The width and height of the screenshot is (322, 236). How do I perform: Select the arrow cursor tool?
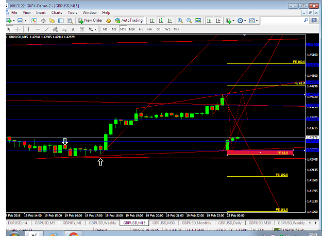tap(9, 29)
